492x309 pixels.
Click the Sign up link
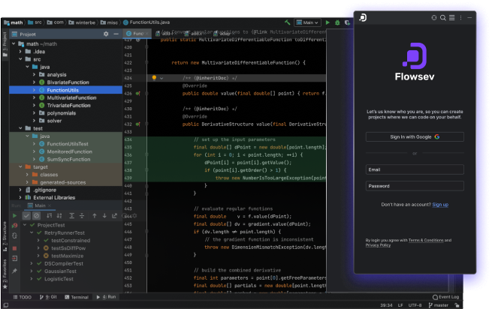pyautogui.click(x=440, y=205)
